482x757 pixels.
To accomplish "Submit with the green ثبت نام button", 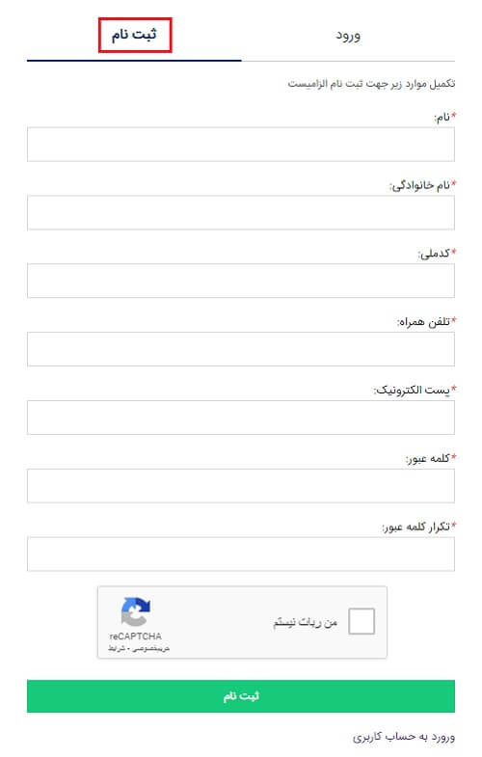I will [241, 696].
